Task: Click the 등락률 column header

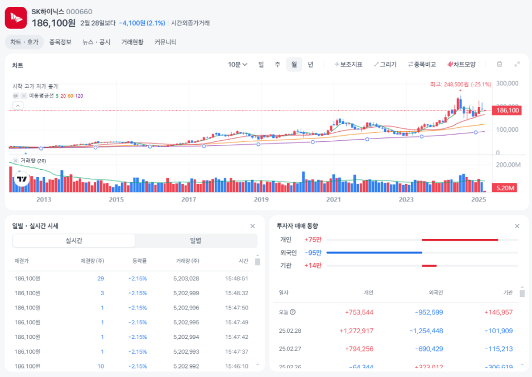Action: tap(139, 261)
